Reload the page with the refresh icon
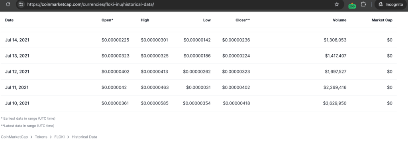 click(x=8, y=4)
